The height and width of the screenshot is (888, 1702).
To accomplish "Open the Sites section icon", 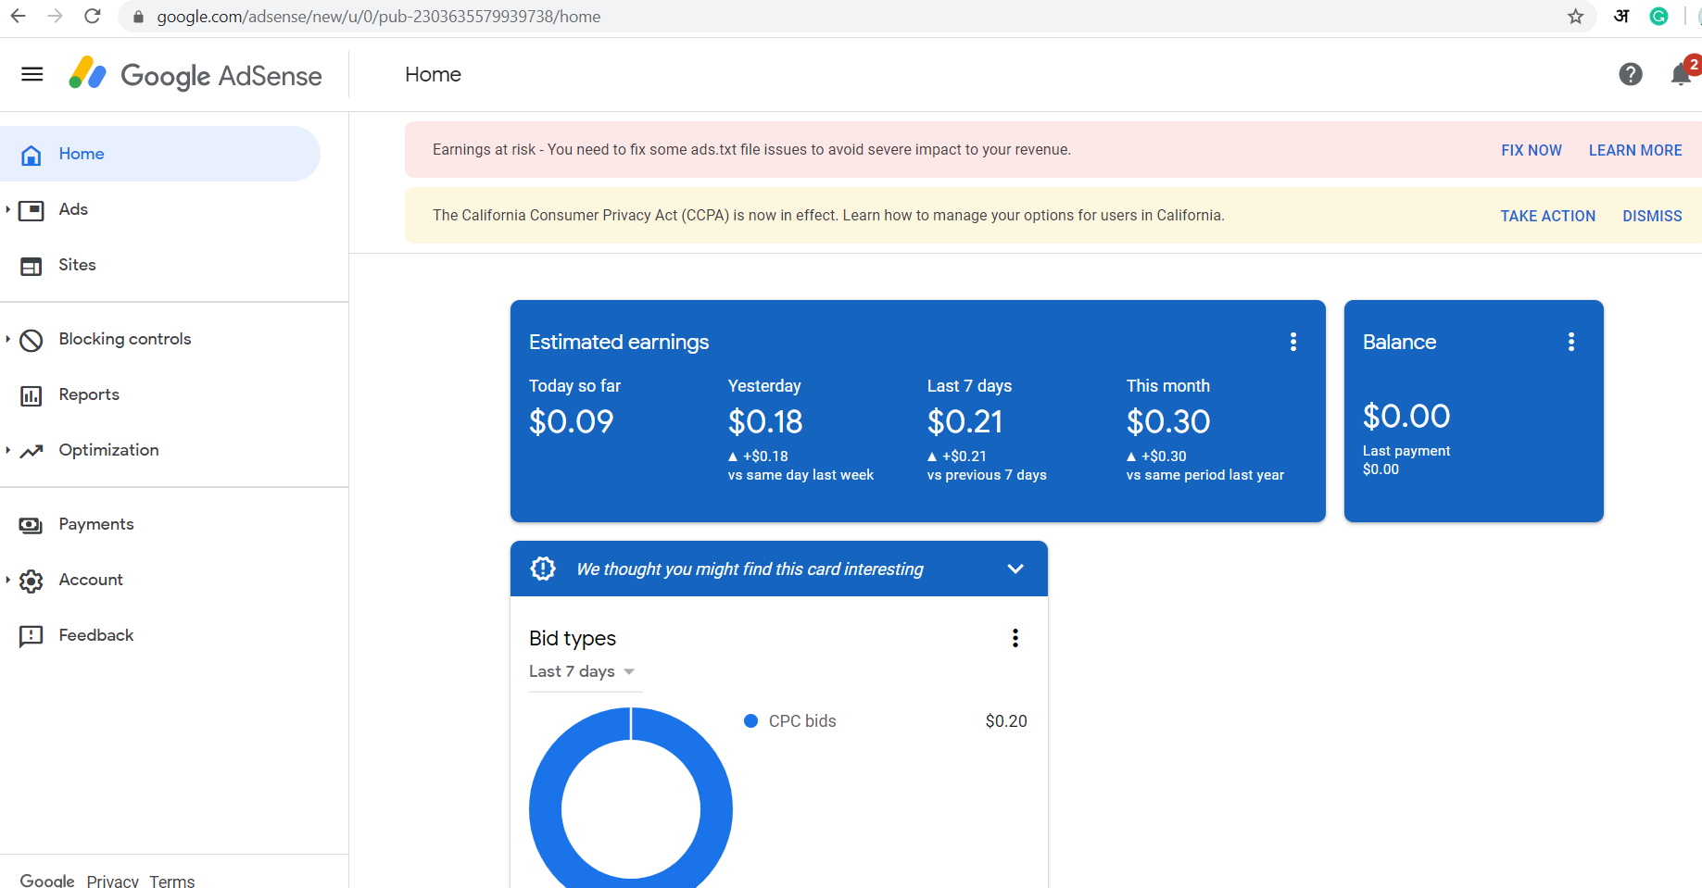I will point(31,265).
